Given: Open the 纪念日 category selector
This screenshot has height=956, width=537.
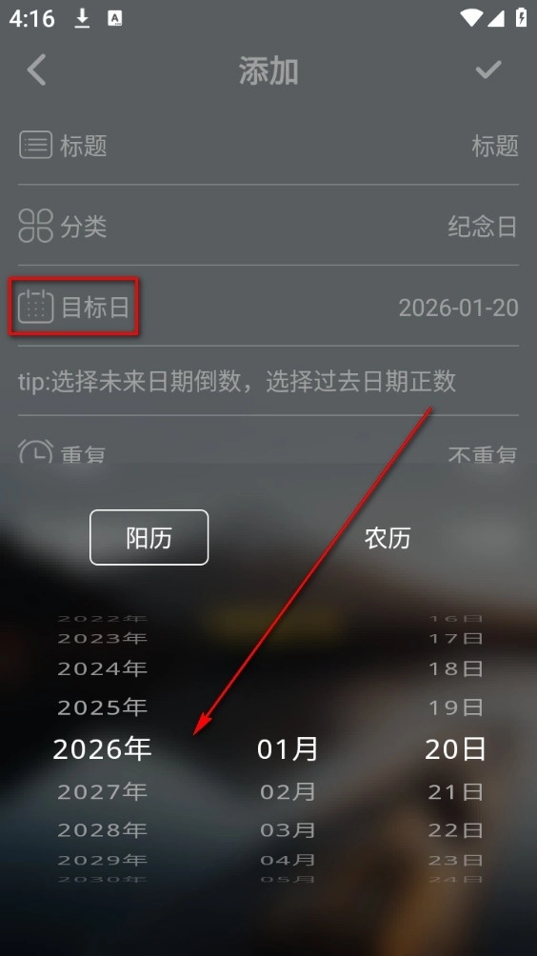Looking at the screenshot, I should tap(482, 227).
